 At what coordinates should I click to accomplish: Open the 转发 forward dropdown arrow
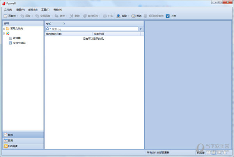click(67, 16)
